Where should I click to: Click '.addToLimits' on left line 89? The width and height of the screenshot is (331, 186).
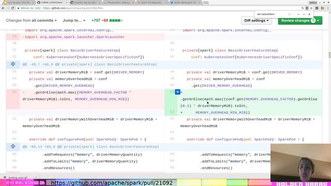pos(55,161)
